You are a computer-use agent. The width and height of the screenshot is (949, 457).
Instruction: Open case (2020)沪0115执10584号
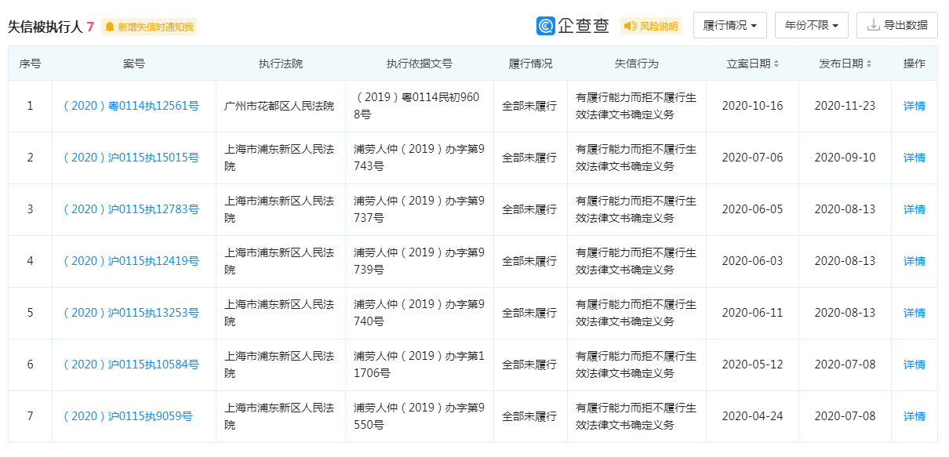tap(131, 365)
